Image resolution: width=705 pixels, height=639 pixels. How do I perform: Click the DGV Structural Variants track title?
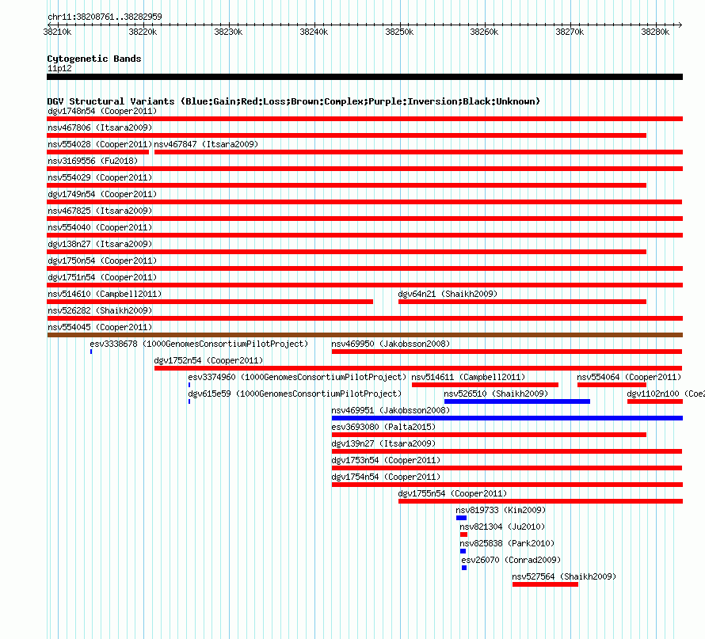(294, 101)
